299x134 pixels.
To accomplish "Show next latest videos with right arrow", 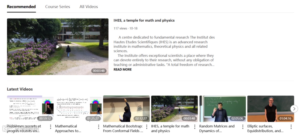I will (x=294, y=109).
